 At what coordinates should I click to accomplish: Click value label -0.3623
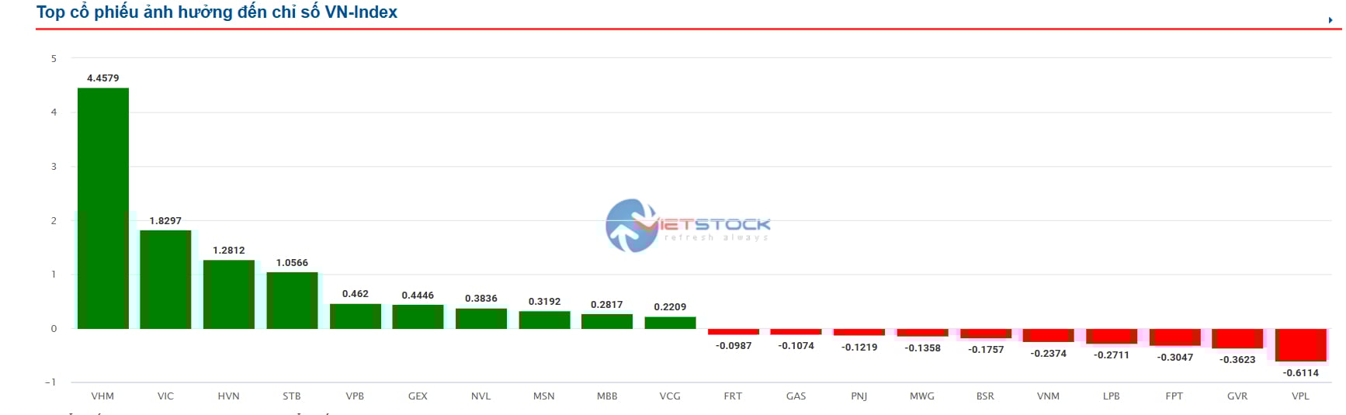(1237, 360)
